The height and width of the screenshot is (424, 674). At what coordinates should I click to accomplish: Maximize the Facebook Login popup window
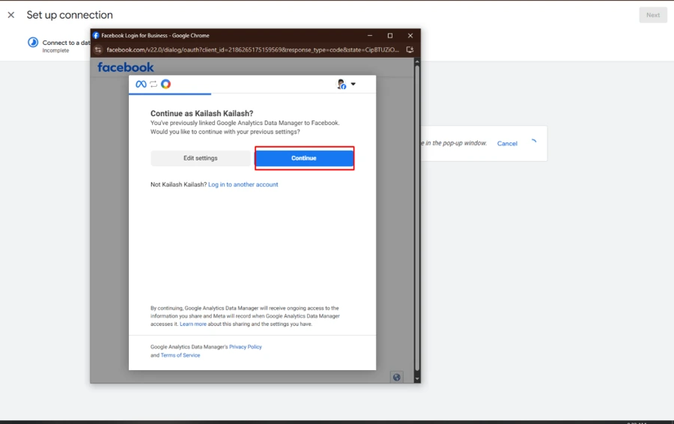pos(390,36)
